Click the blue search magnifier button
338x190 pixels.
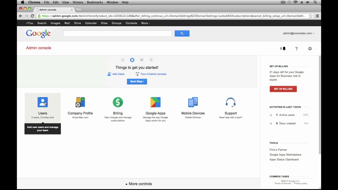click(x=182, y=33)
